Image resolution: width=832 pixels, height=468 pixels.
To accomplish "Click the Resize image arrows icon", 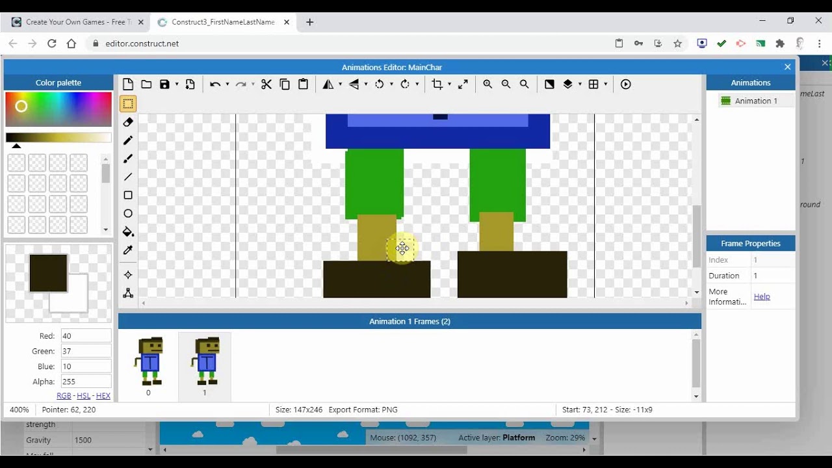I will point(463,84).
